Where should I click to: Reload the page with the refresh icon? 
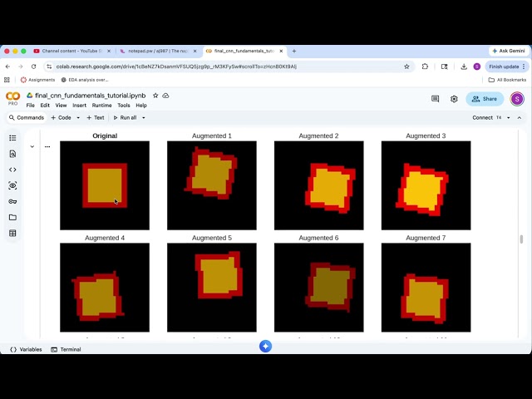(33, 66)
